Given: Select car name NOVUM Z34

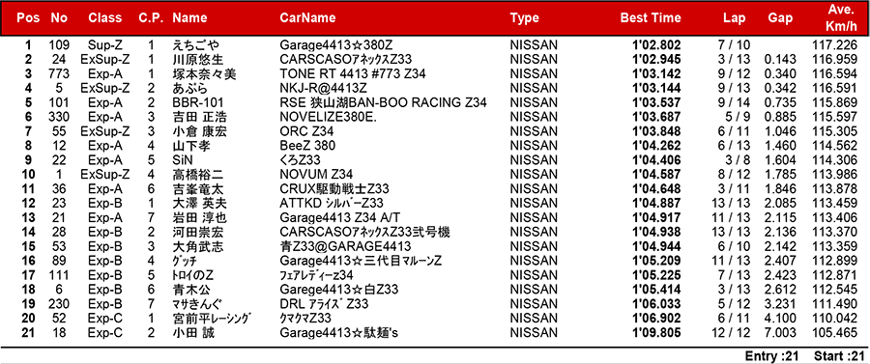Looking at the screenshot, I should point(316,175).
